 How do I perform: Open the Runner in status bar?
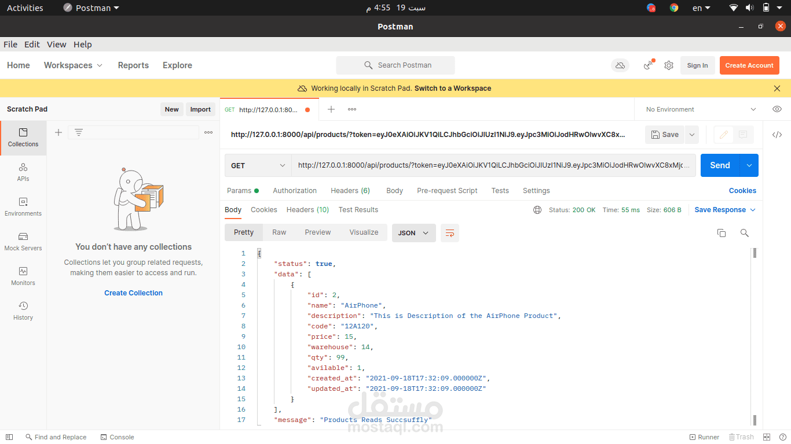pos(704,437)
